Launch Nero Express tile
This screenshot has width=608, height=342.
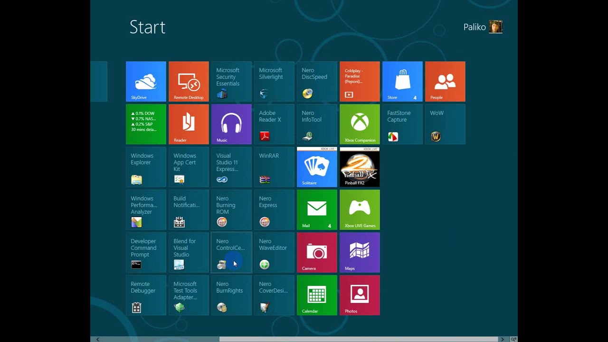pyautogui.click(x=274, y=209)
